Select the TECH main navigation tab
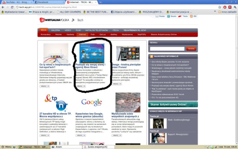The image size is (238, 149). [x=44, y=30]
